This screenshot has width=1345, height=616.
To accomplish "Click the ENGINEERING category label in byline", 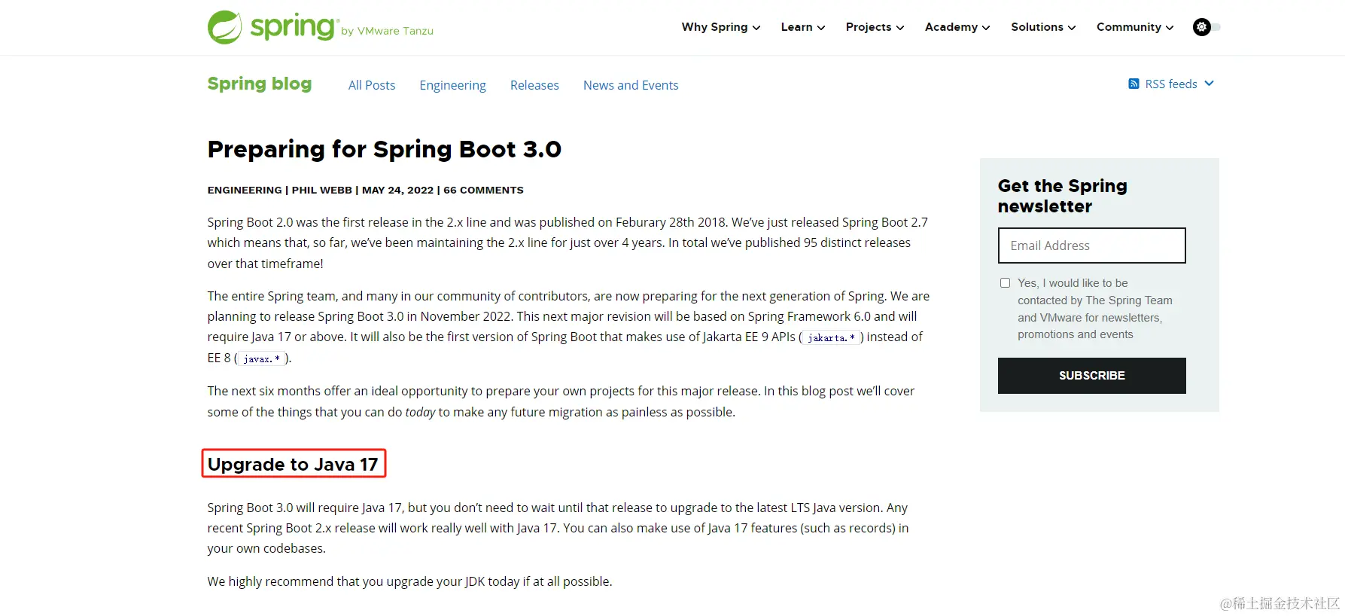I will [x=245, y=190].
